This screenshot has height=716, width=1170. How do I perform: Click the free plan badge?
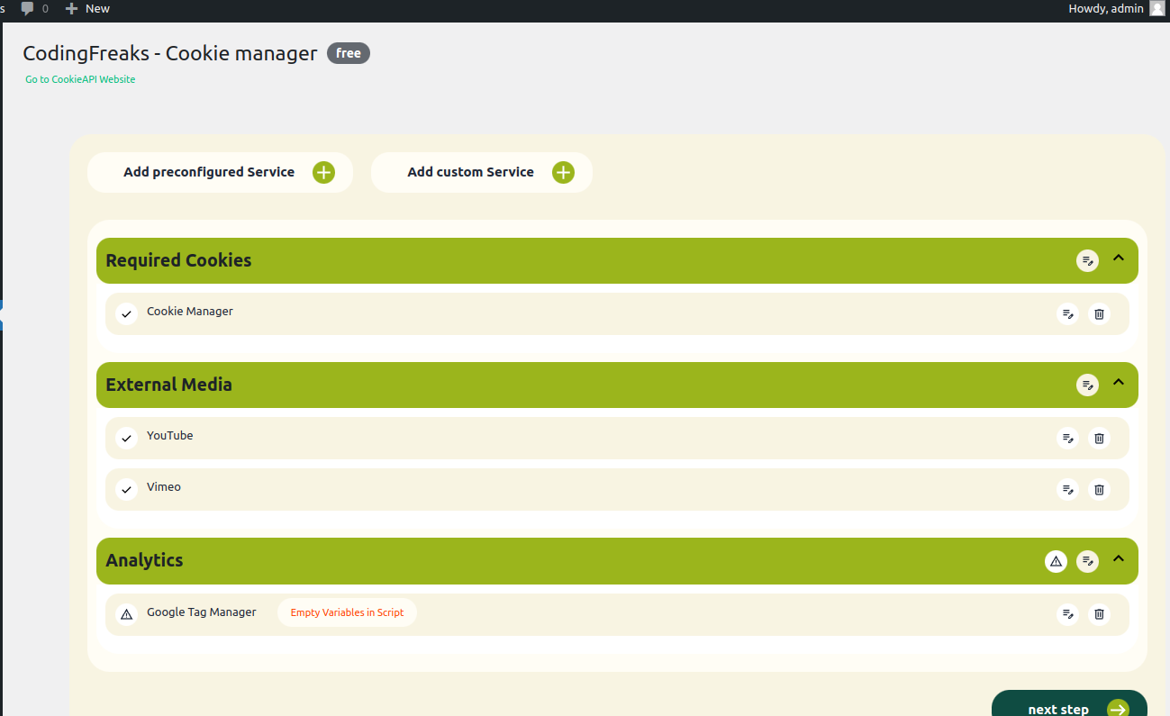[349, 53]
